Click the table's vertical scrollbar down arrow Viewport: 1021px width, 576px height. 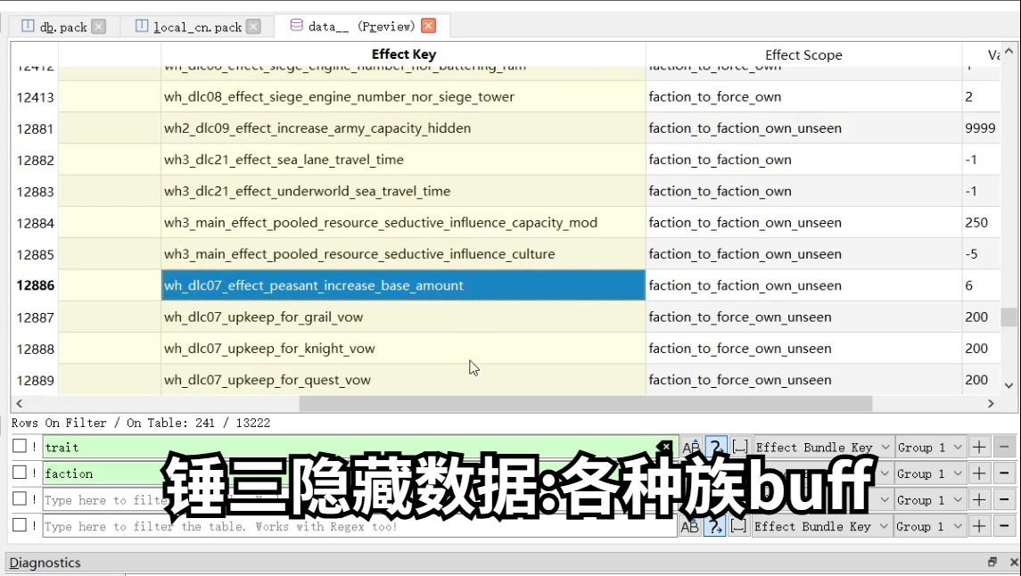point(1009,385)
